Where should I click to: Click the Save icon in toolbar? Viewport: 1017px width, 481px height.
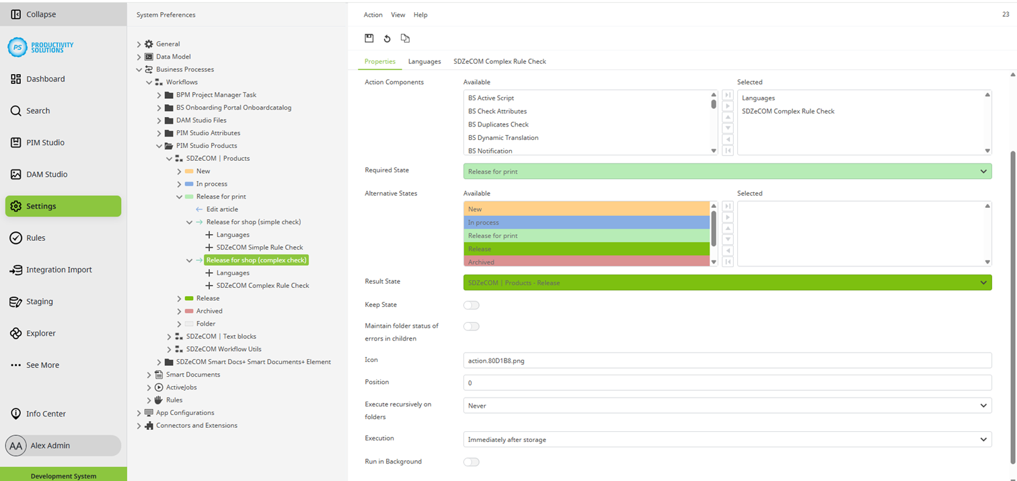click(369, 38)
